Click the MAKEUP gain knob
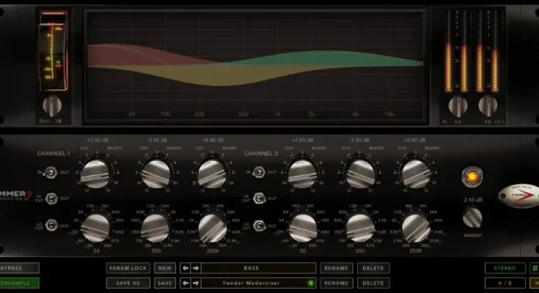Screen dimensions: 539x293 pos(472,217)
